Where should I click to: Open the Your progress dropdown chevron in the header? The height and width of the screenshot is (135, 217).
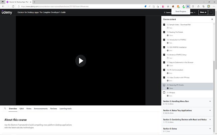point(195,12)
